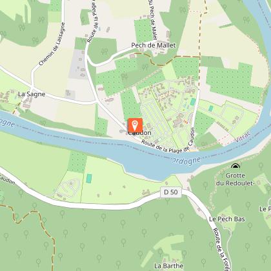Click the Le Pech Bas label

click(227, 219)
